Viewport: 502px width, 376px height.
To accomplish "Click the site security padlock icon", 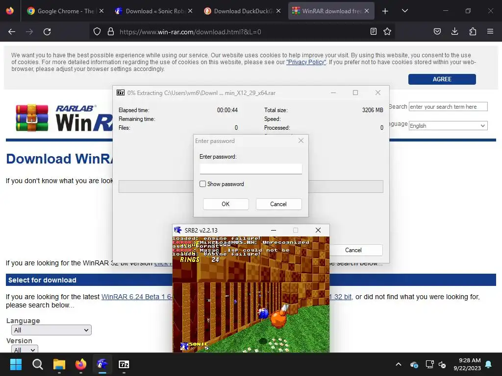I will (x=111, y=32).
